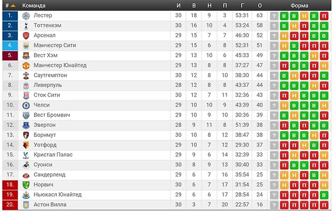335x212 pixels.
Task: Sort by the Команда column header
Action: 34,5
